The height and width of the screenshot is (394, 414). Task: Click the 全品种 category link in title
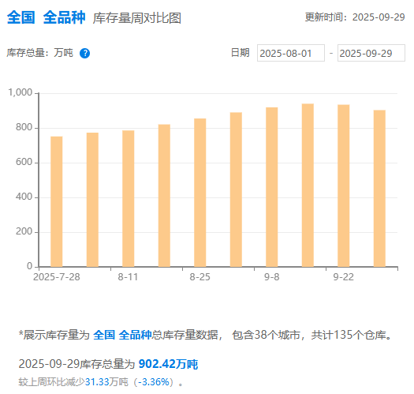coord(64,17)
